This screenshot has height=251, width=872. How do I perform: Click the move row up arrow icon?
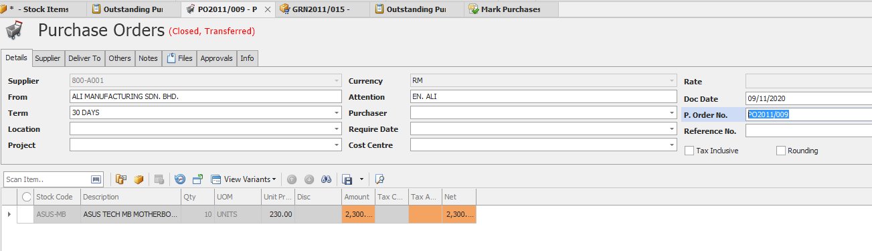(x=292, y=179)
